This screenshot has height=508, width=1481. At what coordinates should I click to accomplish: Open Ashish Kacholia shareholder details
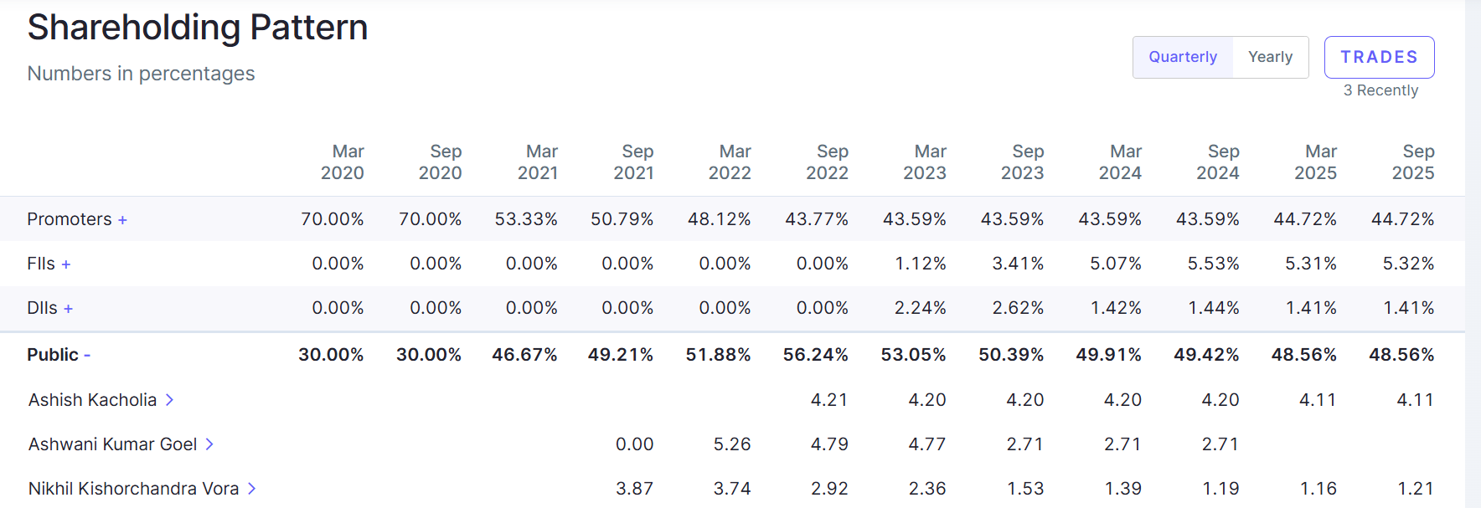(x=92, y=400)
